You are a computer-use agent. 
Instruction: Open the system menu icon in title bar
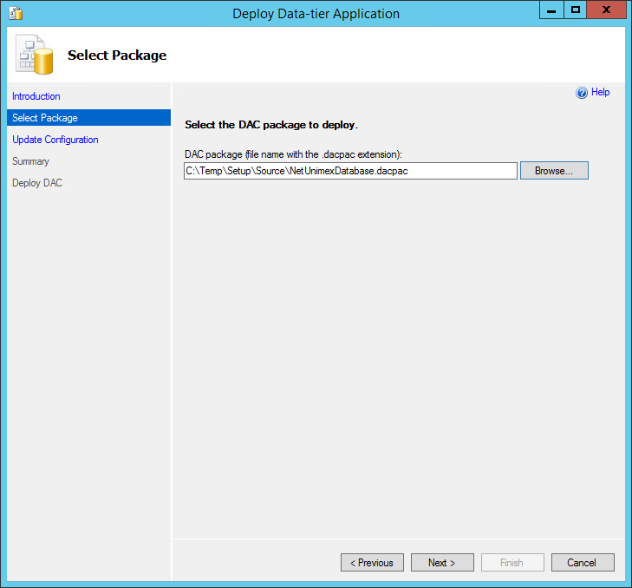[14, 13]
